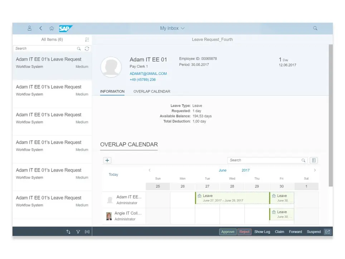The width and height of the screenshot is (345, 259).
Task: Open Angie's June 30 Leave appointment
Action: (282, 214)
